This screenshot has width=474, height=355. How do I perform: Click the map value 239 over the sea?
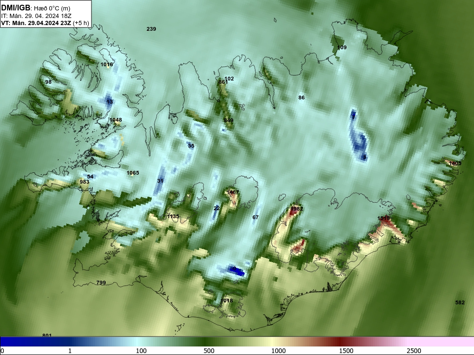151,29
